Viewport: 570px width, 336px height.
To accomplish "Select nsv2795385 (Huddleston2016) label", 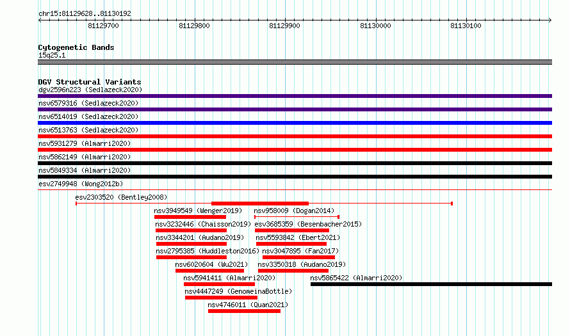I will tap(208, 251).
